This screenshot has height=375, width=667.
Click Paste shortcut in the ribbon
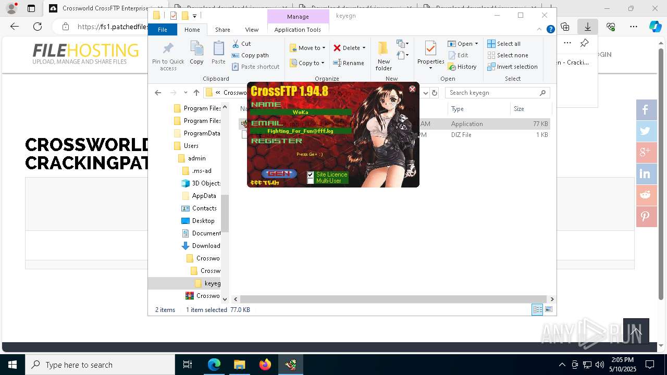(255, 67)
